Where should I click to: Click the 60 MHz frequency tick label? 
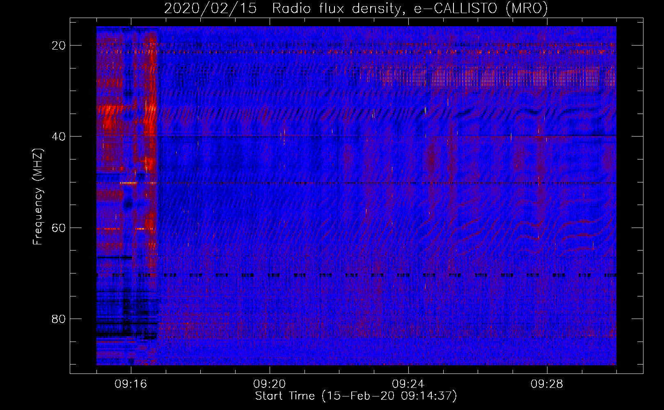click(59, 228)
